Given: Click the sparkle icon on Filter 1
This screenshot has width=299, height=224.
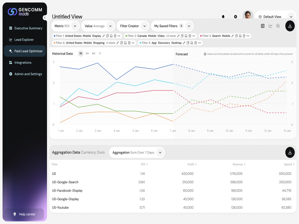Looking at the screenshot, I should click(119, 36).
